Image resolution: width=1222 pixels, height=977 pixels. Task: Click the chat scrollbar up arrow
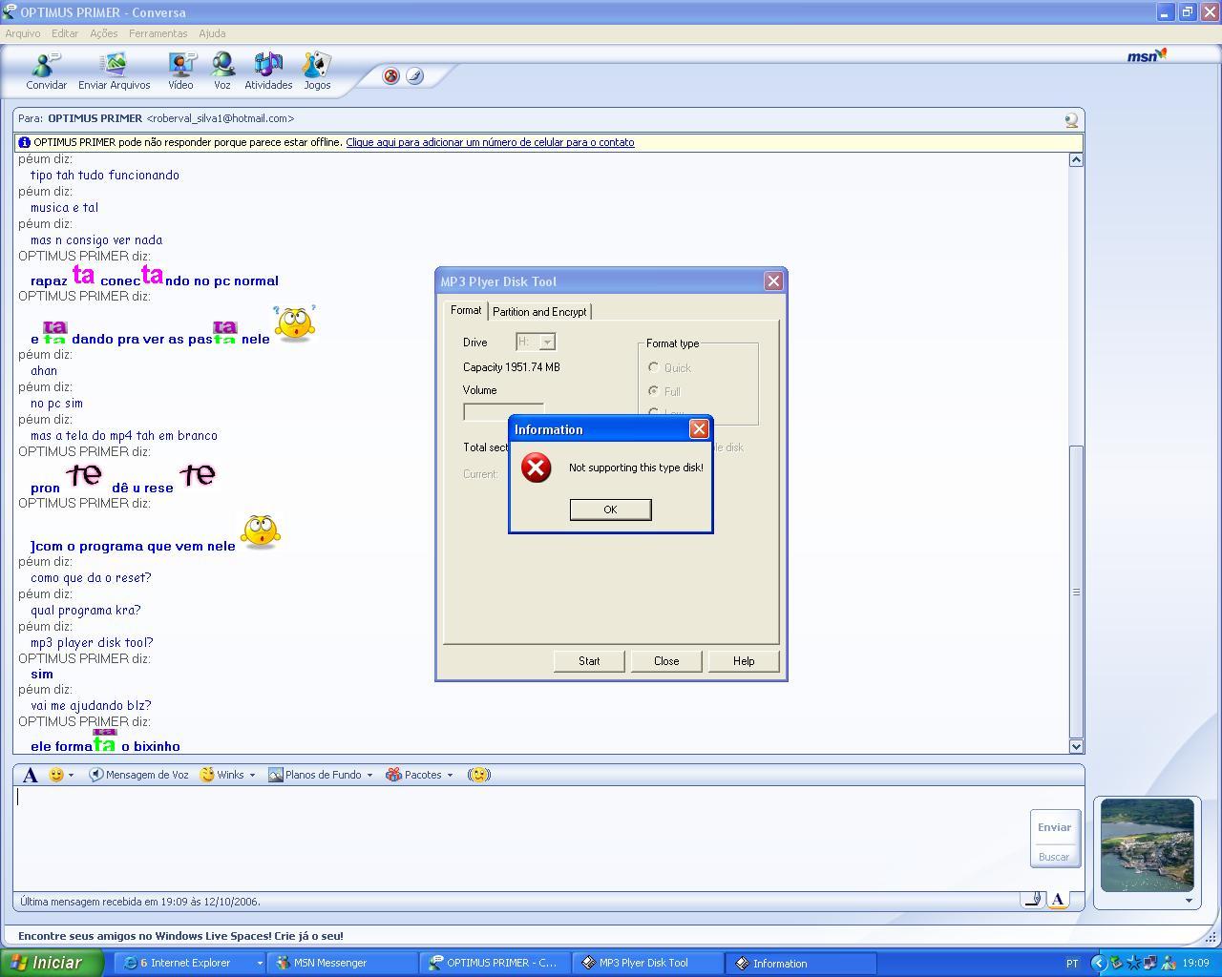click(1076, 159)
